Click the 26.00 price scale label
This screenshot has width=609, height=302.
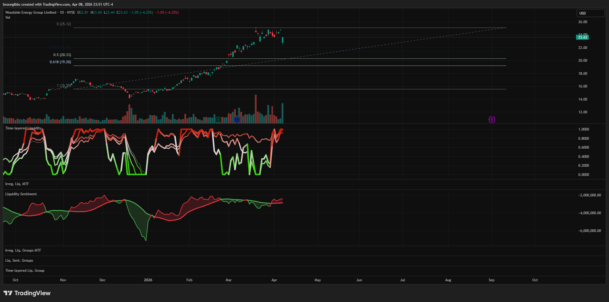click(583, 22)
